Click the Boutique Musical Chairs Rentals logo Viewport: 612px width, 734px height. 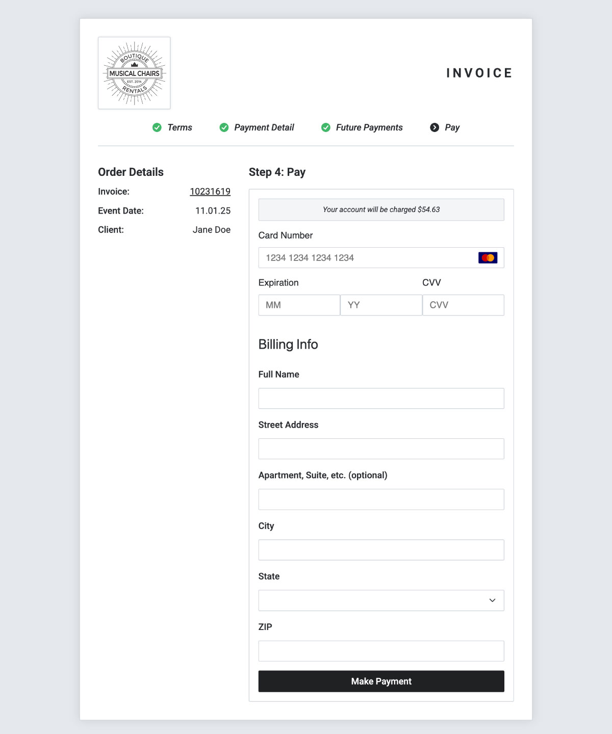[x=134, y=73]
